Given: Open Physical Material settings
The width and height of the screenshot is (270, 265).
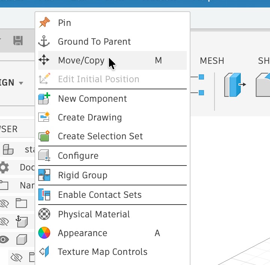Looking at the screenshot, I should [94, 214].
